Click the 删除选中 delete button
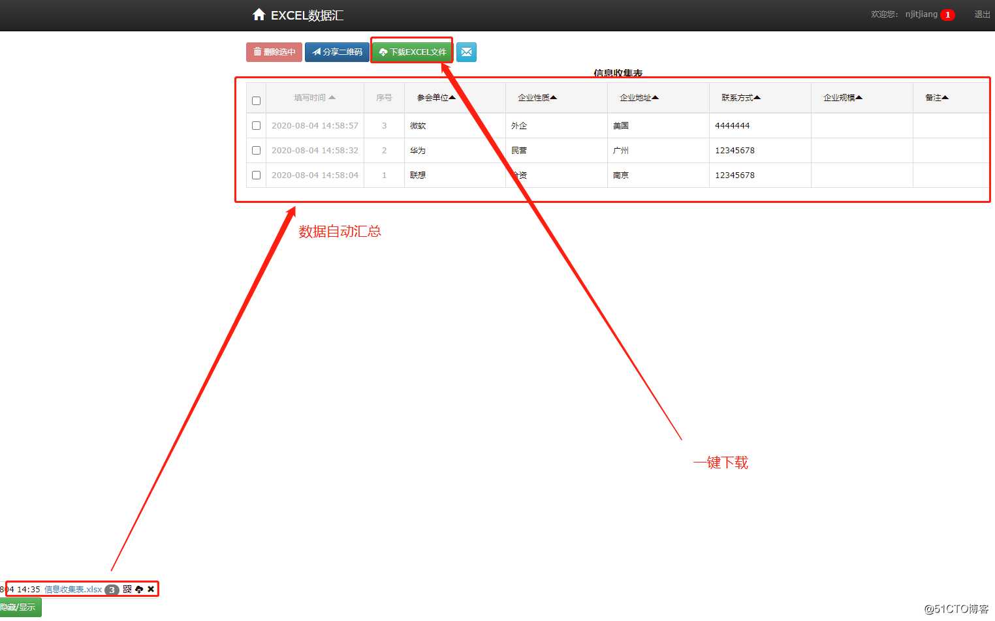The image size is (995, 621). pyautogui.click(x=274, y=52)
